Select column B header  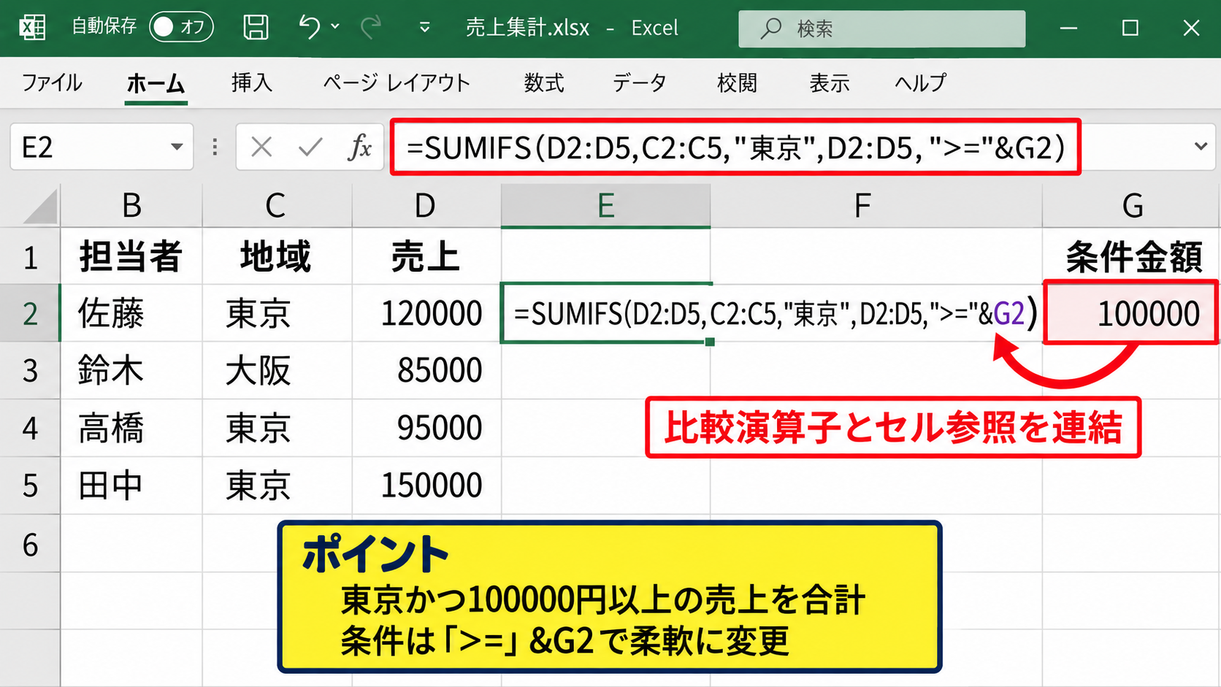(x=131, y=206)
